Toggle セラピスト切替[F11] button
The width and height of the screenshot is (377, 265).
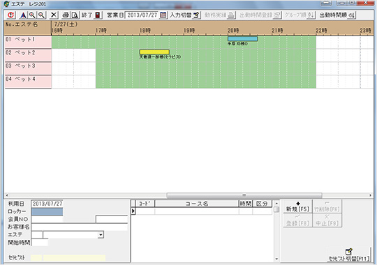348,255
